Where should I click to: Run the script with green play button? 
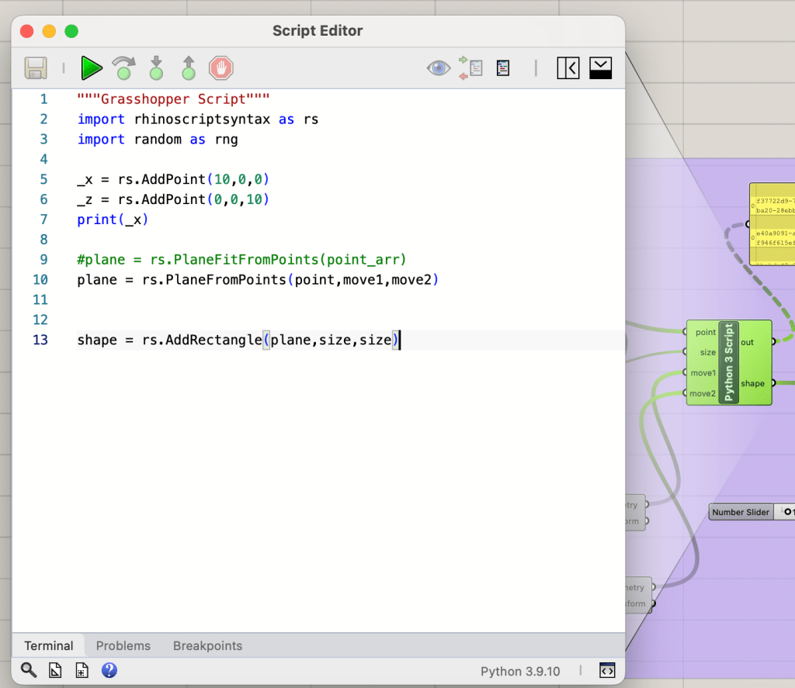pos(92,68)
